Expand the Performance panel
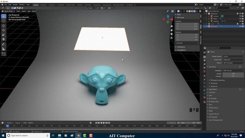 click(x=214, y=108)
